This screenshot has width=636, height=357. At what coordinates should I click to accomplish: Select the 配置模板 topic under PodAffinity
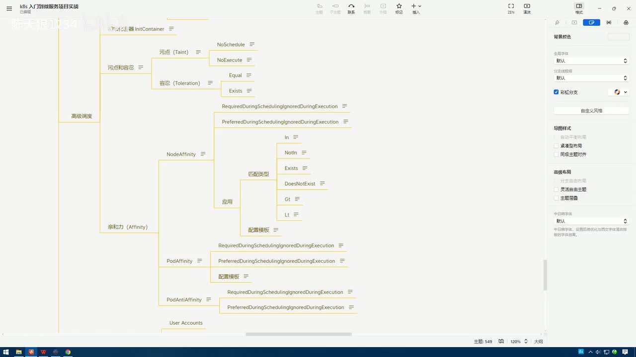[229, 277]
